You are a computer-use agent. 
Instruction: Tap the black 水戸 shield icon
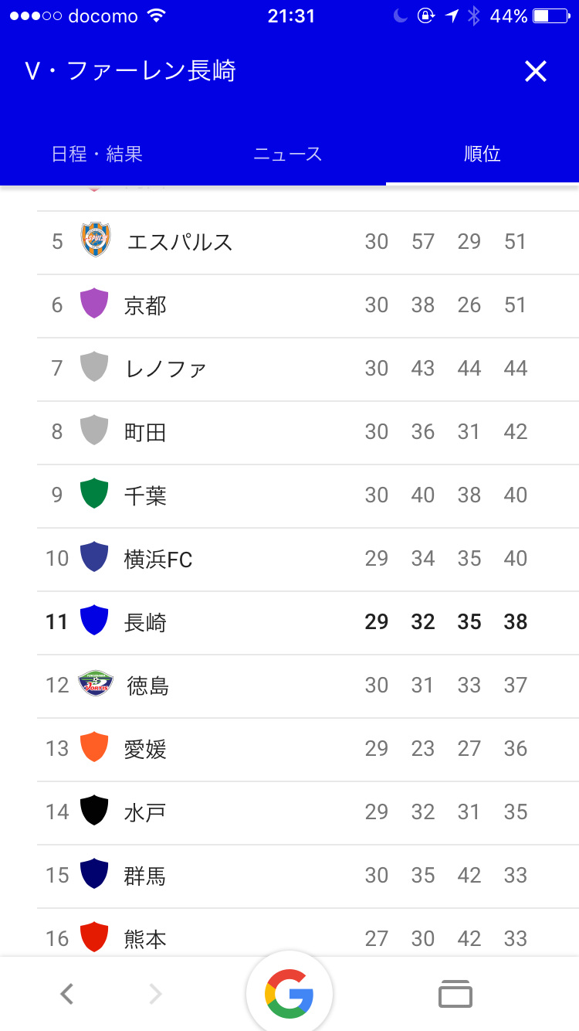[94, 811]
